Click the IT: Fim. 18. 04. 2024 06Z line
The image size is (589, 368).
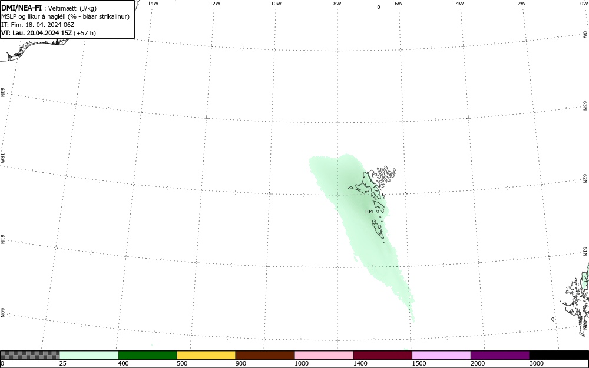point(38,25)
